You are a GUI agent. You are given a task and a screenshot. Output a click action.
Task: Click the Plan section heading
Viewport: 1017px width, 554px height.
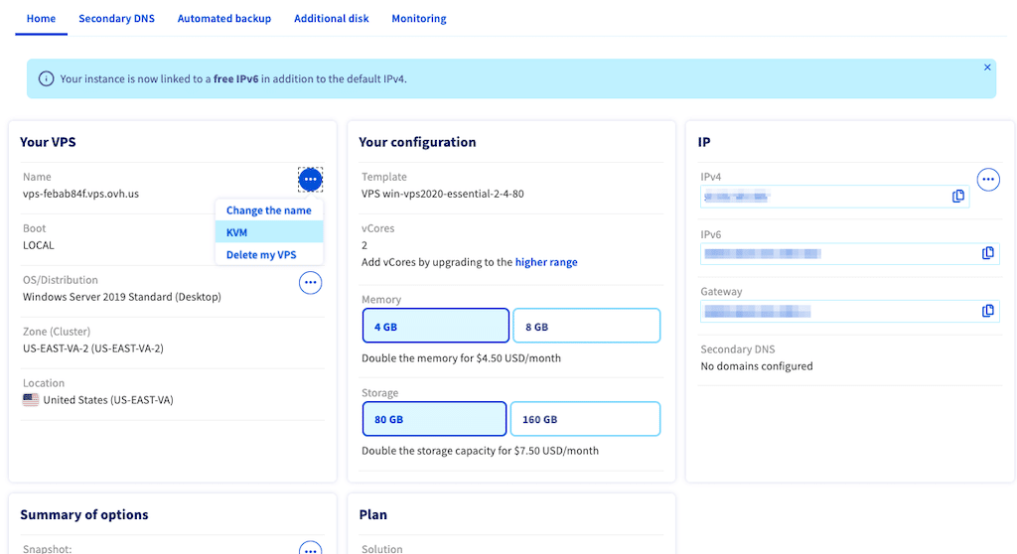coord(373,514)
